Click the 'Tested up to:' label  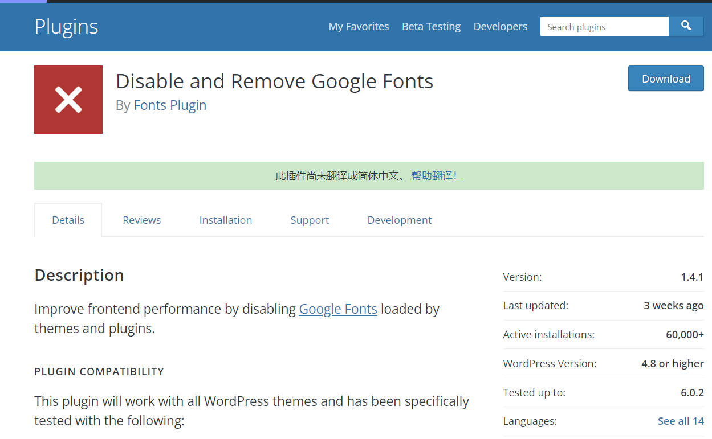pos(534,393)
